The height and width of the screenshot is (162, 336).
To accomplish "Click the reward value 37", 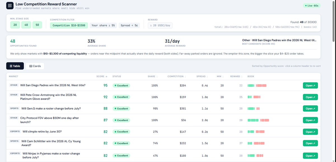I will [x=241, y=143].
